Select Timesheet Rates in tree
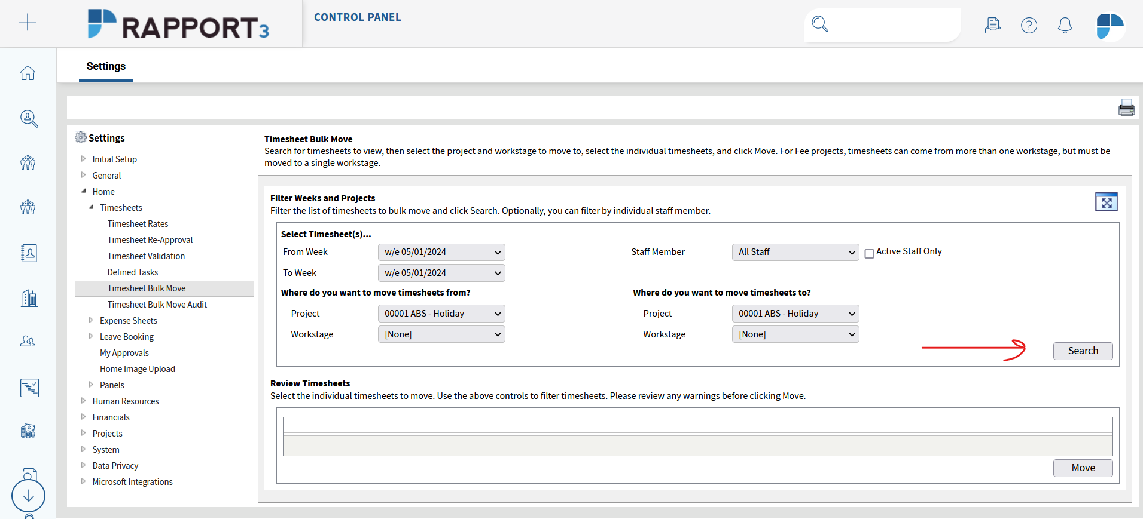Viewport: 1143px width, 519px height. click(x=138, y=224)
